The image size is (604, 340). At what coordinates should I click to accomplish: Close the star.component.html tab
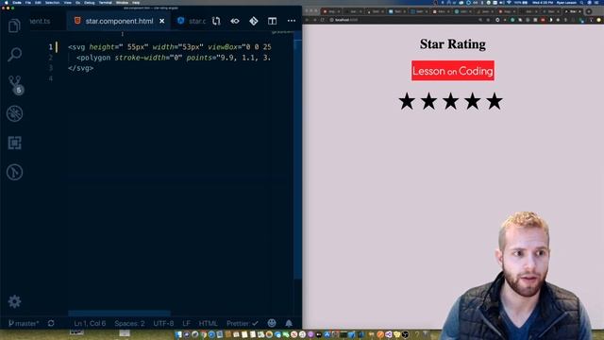point(162,21)
